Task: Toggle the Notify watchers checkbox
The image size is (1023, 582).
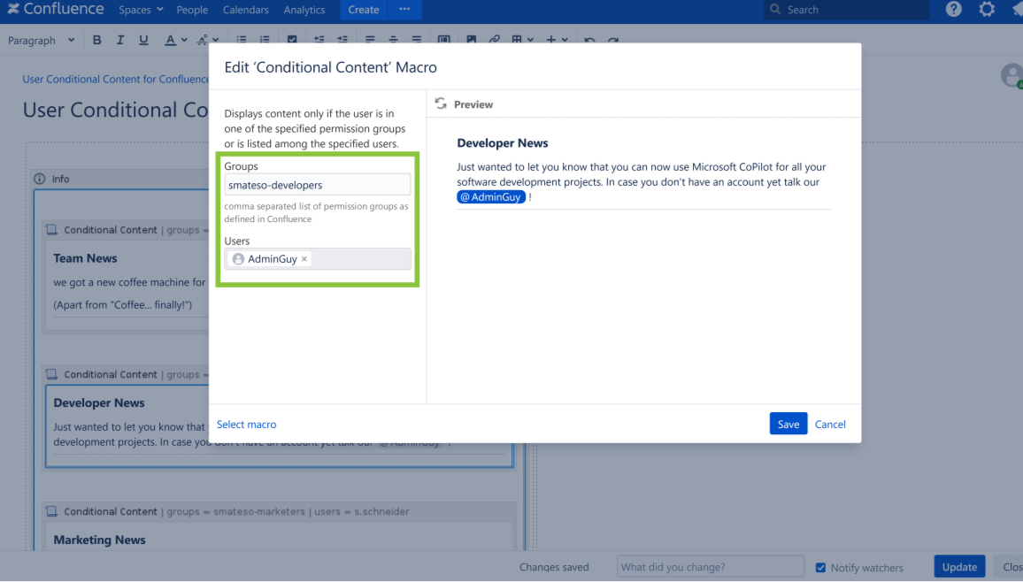Action: (x=820, y=567)
